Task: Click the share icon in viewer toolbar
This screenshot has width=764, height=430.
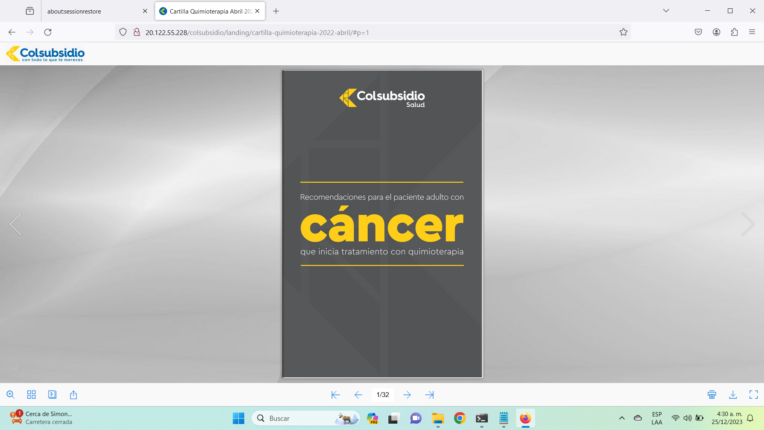Action: coord(73,395)
